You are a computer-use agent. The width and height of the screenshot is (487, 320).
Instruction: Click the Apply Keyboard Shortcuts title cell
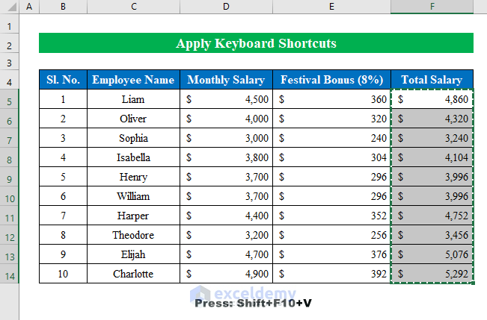256,43
